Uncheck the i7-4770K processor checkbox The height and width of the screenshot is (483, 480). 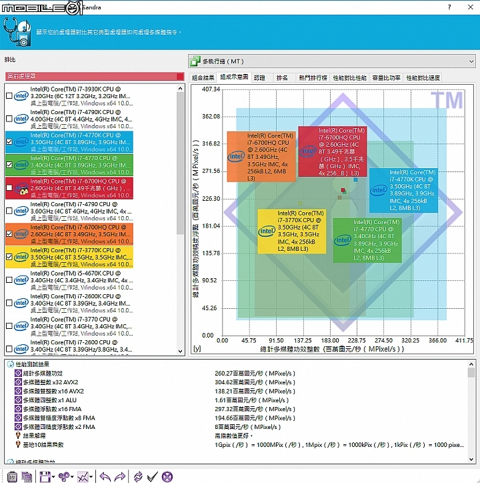pos(9,141)
